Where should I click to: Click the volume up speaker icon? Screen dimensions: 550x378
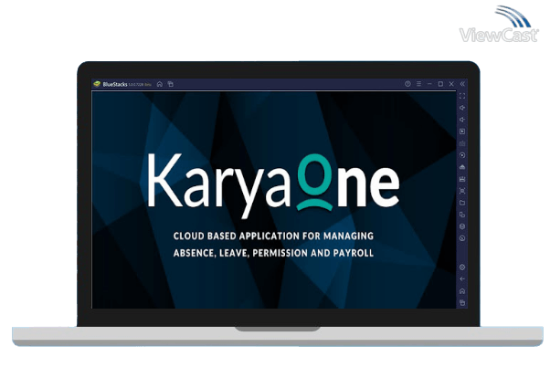pos(462,108)
